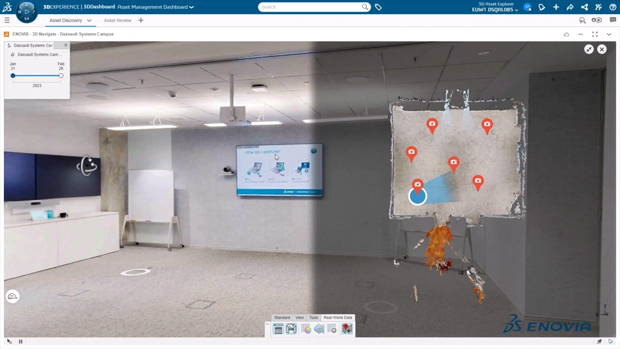620x349 pixels.
Task: Select the Dassault Systems Cam... tree item
Action: (39, 54)
